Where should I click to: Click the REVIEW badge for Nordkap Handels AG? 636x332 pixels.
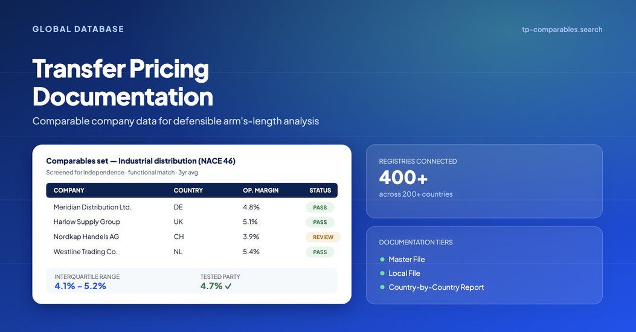pyautogui.click(x=323, y=237)
